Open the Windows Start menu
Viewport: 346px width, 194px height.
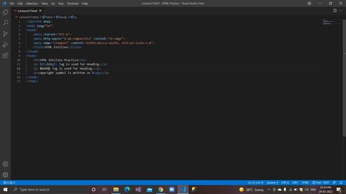(5, 189)
